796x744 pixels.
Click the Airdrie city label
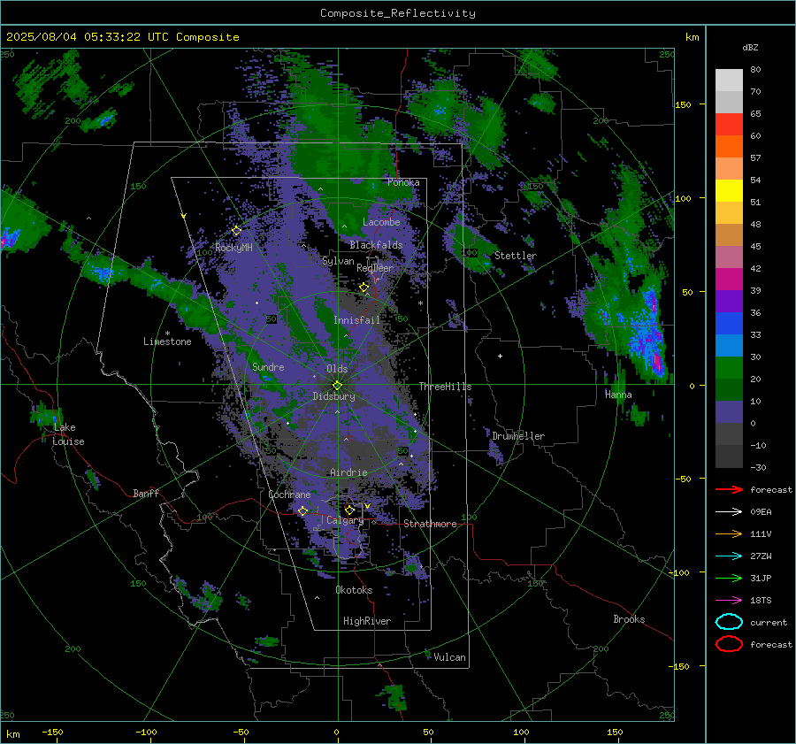348,472
